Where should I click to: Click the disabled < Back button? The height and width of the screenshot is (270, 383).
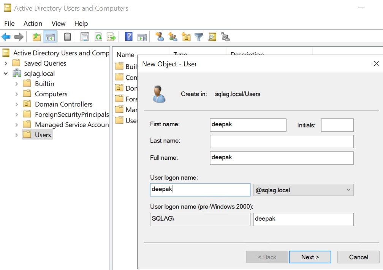pyautogui.click(x=267, y=257)
